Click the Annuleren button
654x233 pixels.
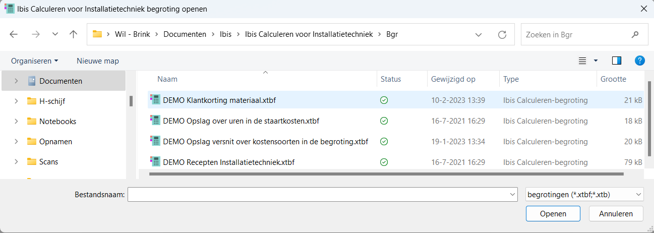(x=616, y=213)
